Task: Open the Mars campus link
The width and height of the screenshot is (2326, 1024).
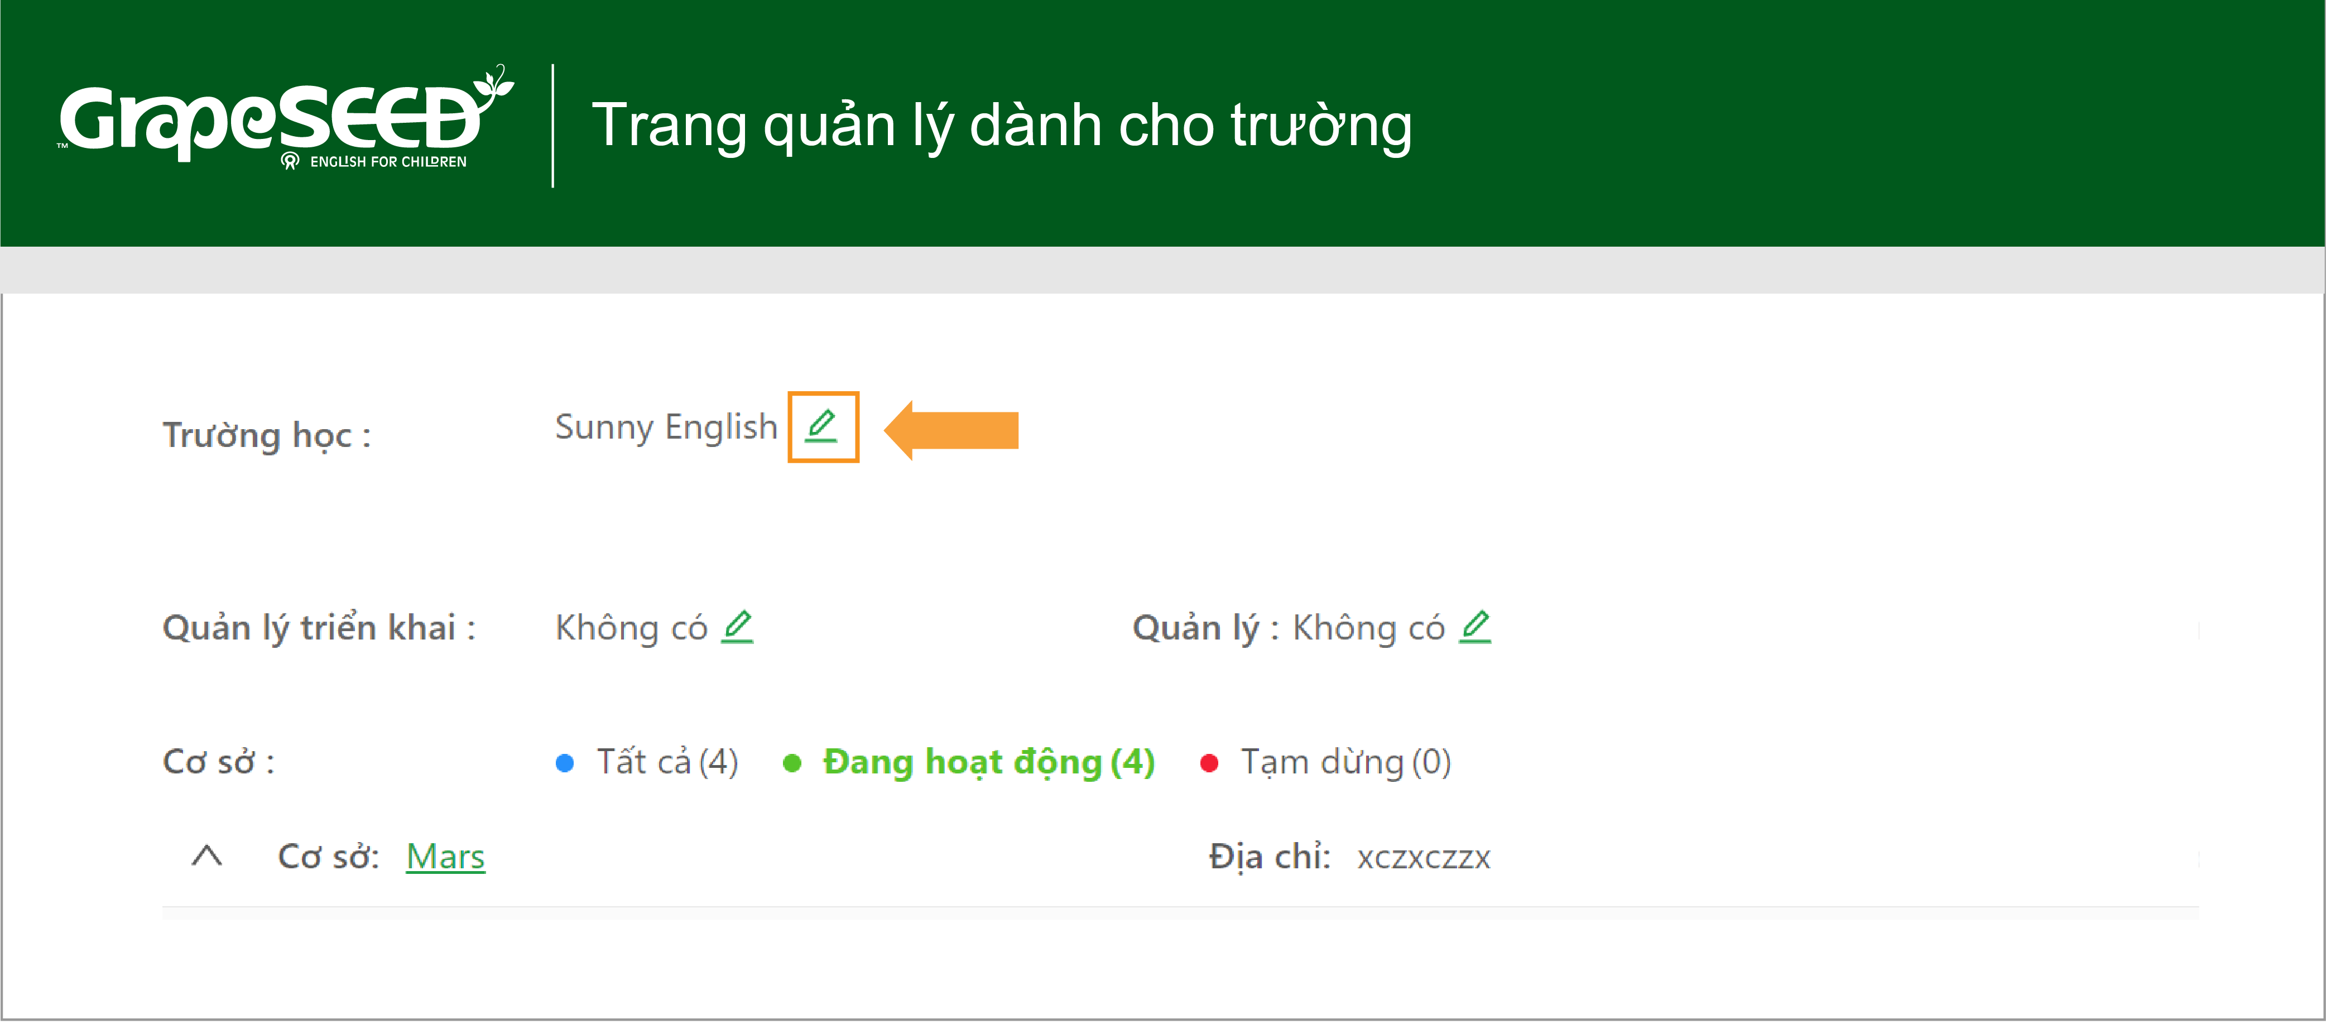Action: tap(445, 856)
